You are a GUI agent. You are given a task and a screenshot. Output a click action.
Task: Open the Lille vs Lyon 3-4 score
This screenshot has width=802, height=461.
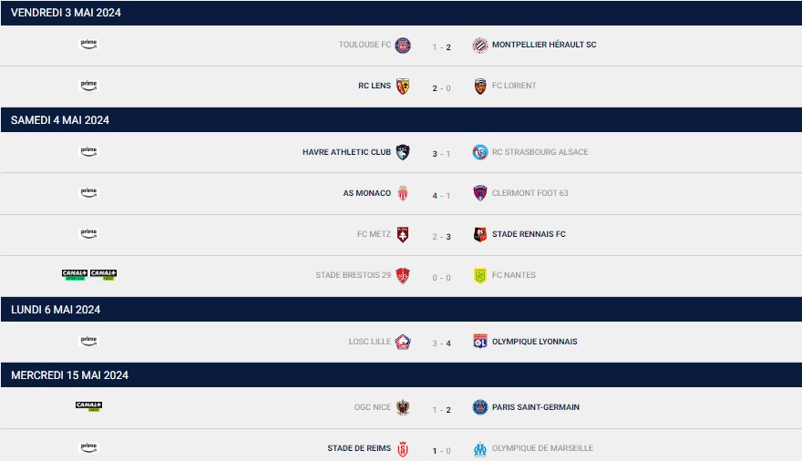pyautogui.click(x=441, y=343)
